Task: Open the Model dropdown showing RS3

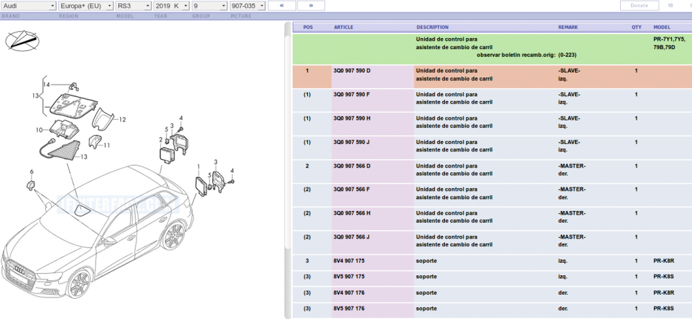Action: click(x=134, y=6)
